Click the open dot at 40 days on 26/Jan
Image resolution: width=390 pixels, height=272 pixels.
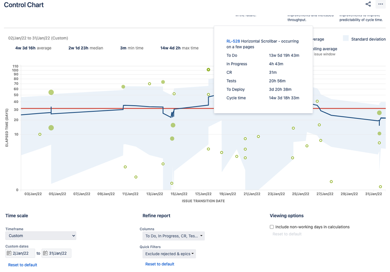tap(317, 101)
